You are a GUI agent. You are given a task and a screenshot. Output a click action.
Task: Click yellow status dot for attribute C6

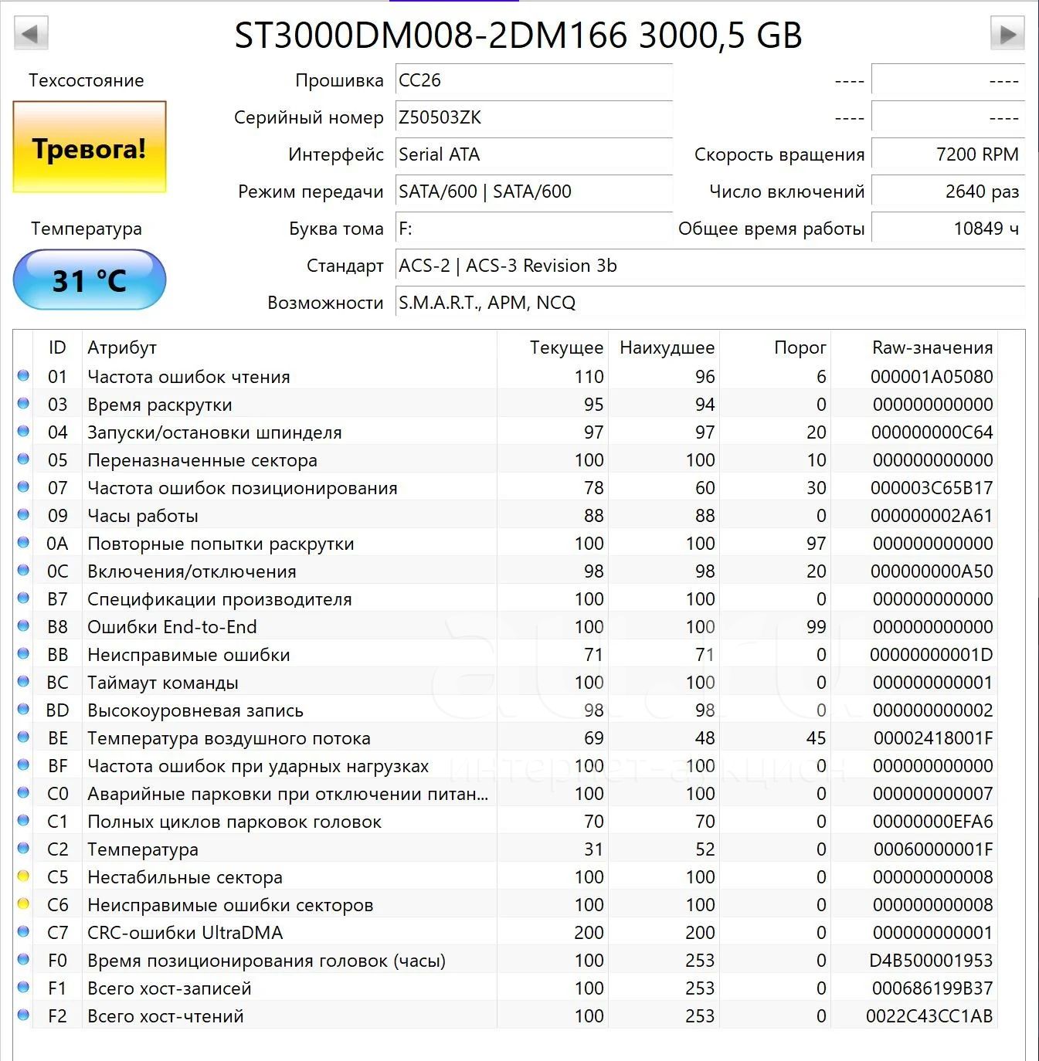[x=23, y=904]
